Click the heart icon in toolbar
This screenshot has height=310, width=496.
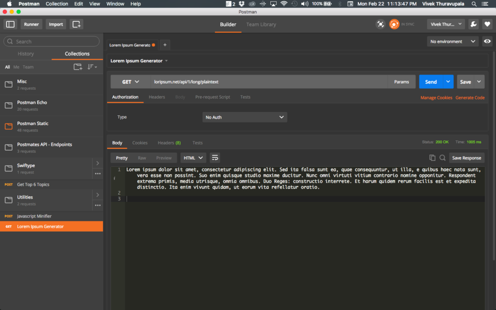(x=487, y=24)
